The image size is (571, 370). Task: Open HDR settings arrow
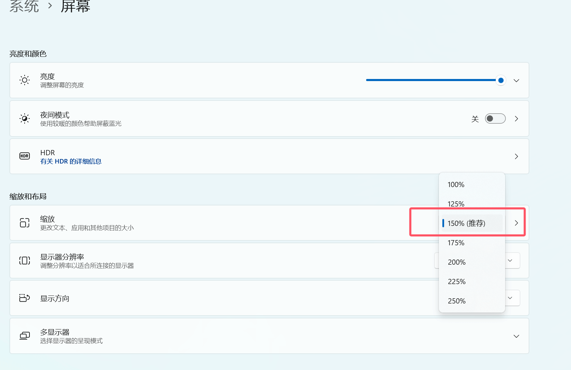pos(516,156)
